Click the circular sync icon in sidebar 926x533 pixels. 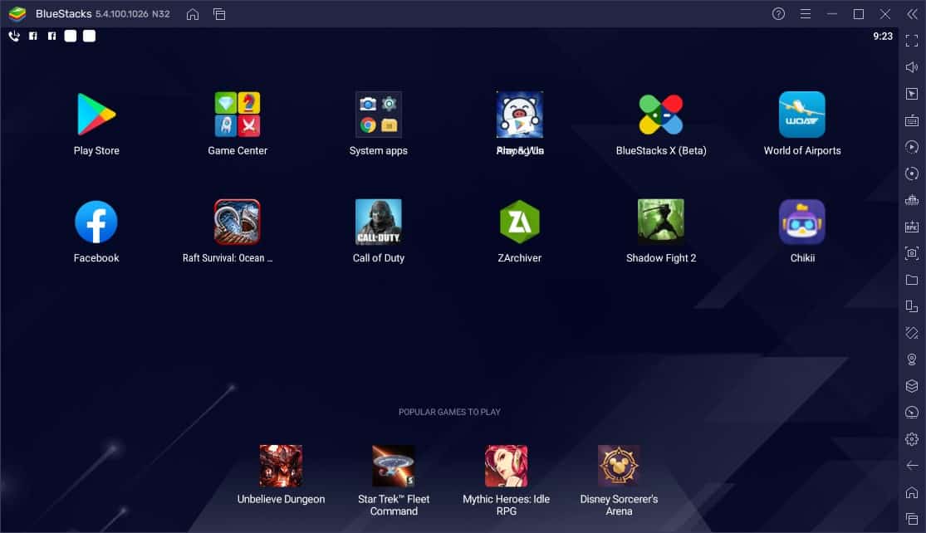[x=912, y=174]
